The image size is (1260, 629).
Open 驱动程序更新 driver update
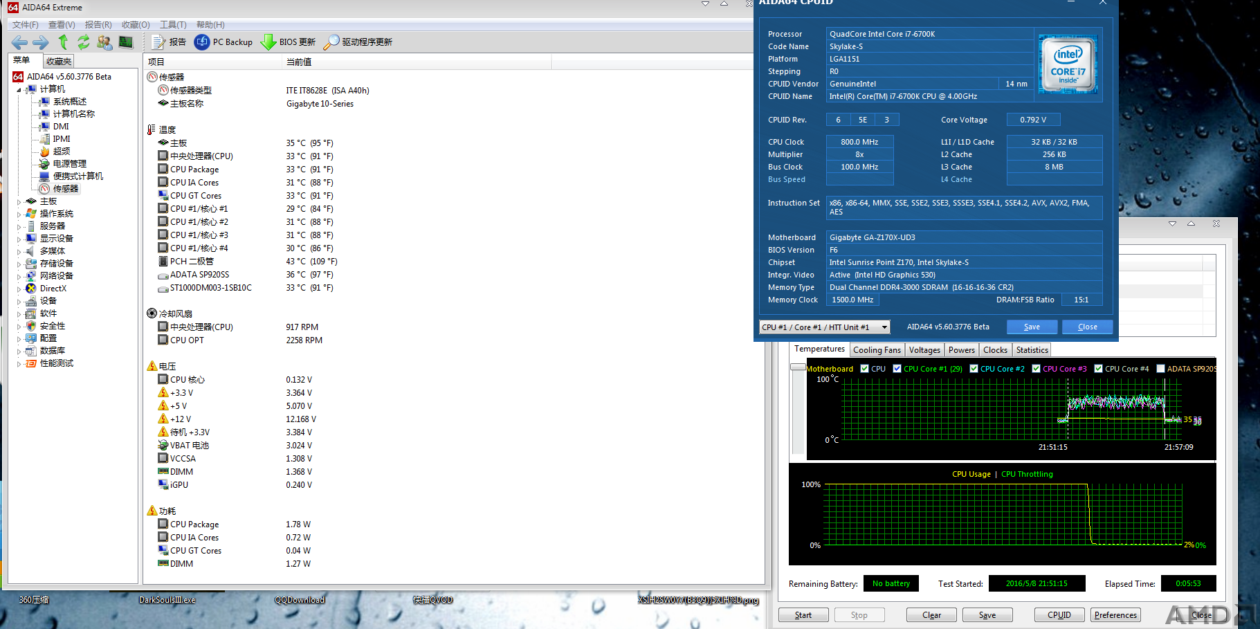coord(358,42)
